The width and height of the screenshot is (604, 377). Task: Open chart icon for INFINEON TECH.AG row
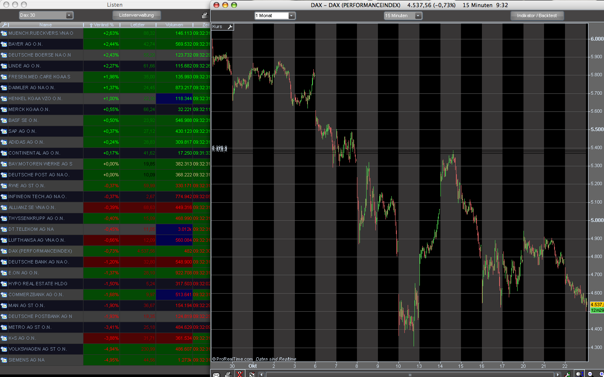coord(4,196)
